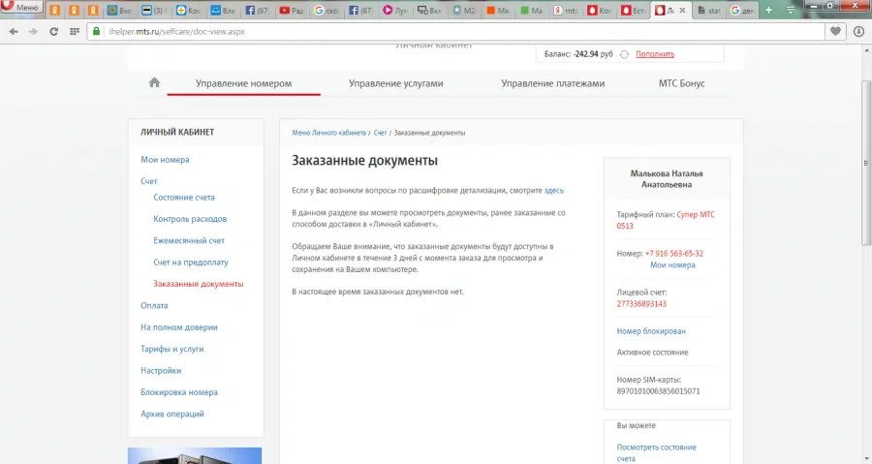This screenshot has width=872, height=464.
Task: Open Архив операций in sidebar
Action: [x=172, y=414]
